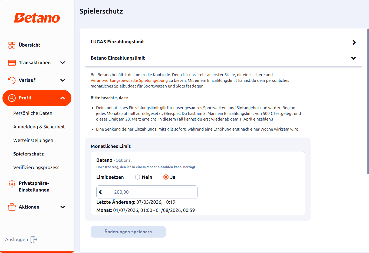Click the page vertical scrollbar
The image size is (369, 253).
point(368,101)
